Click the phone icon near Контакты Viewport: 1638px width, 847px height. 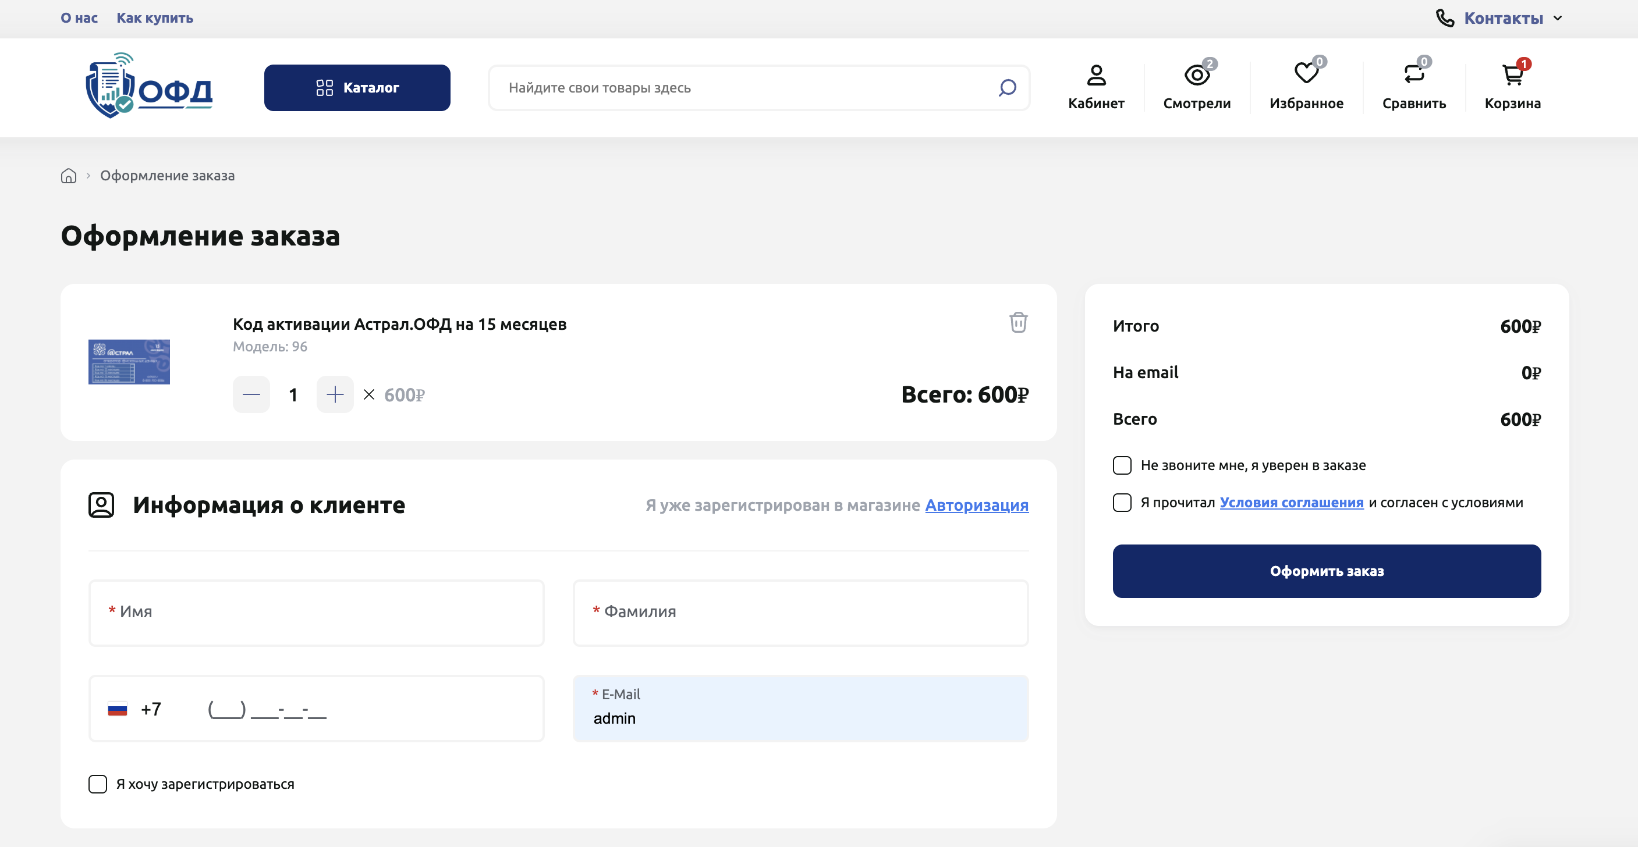coord(1445,18)
